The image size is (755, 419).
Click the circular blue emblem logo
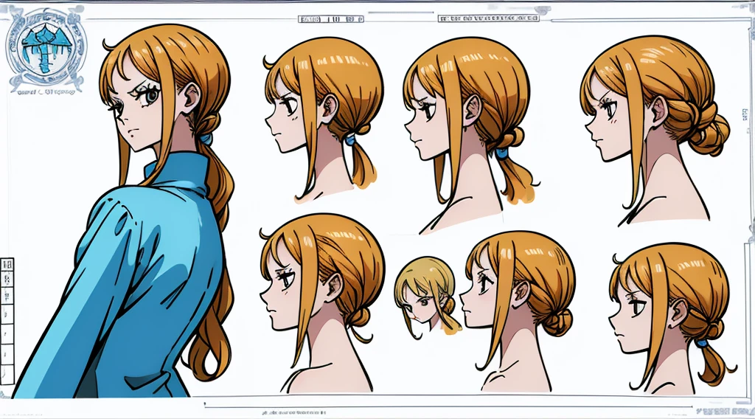point(45,49)
